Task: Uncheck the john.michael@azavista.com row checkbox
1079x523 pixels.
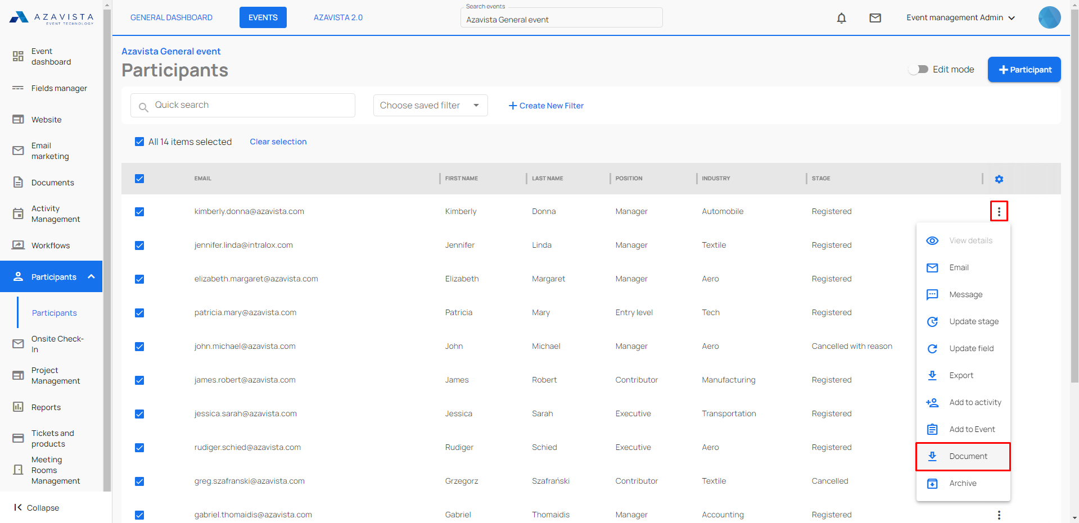Action: point(139,347)
